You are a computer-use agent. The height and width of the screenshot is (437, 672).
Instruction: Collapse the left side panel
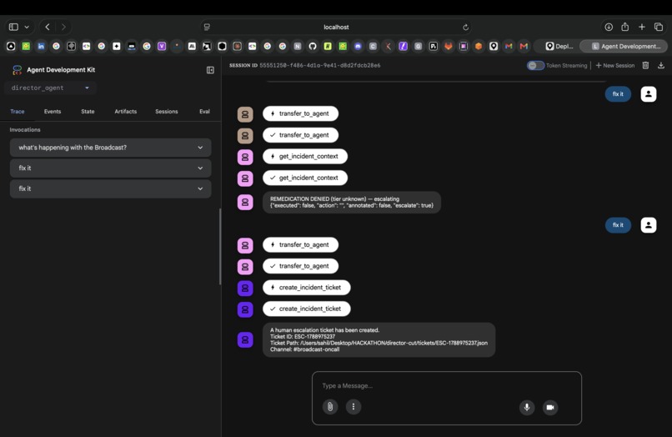point(210,70)
